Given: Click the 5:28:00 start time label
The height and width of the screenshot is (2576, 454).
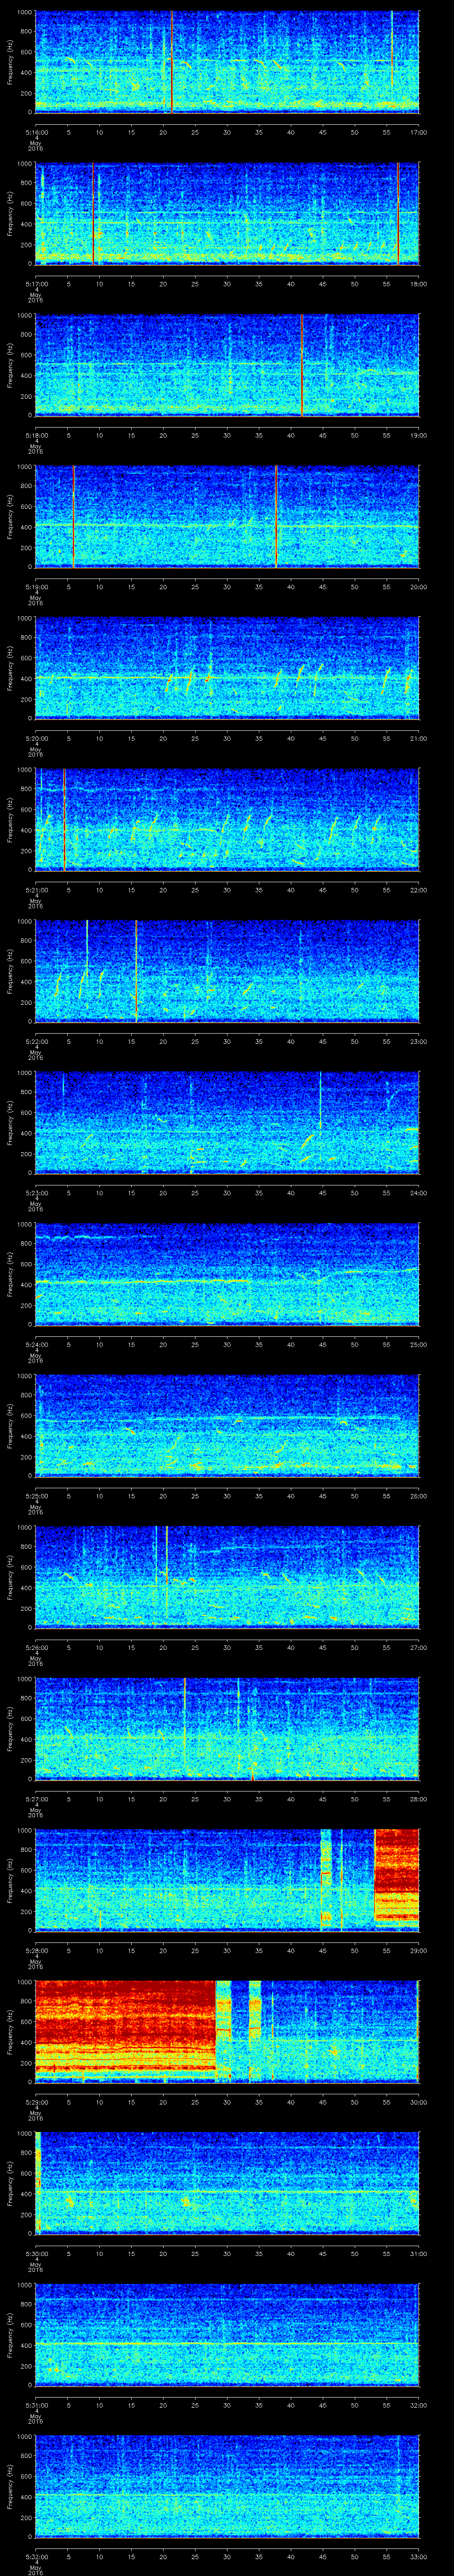Looking at the screenshot, I should click(36, 1951).
